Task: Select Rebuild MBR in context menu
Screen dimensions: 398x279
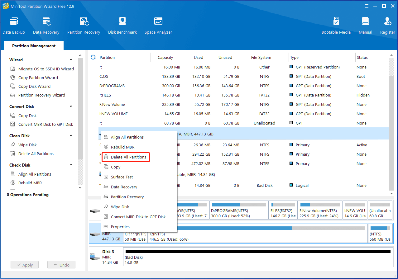Action: coord(139,147)
